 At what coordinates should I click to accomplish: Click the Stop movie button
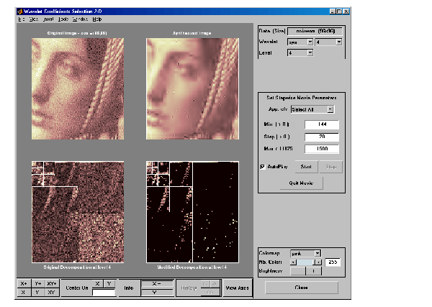(331, 167)
